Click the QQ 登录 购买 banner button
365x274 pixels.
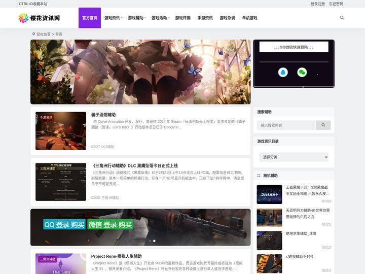pos(64,225)
